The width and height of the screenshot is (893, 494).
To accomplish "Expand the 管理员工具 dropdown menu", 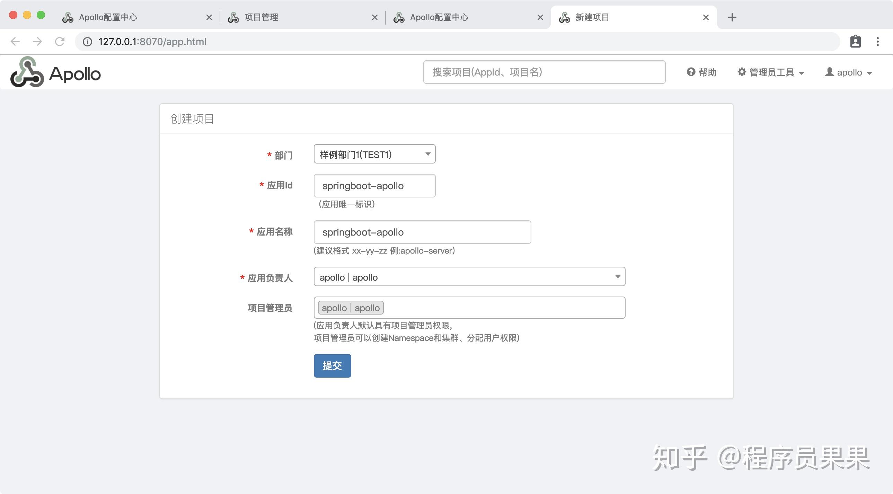I will coord(771,72).
